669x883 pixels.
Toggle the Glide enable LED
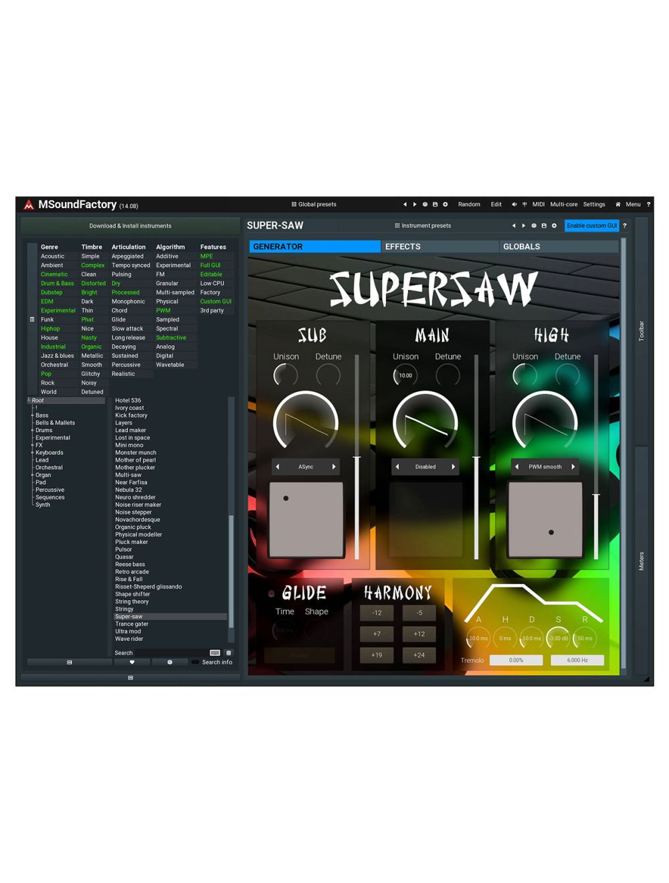click(271, 593)
